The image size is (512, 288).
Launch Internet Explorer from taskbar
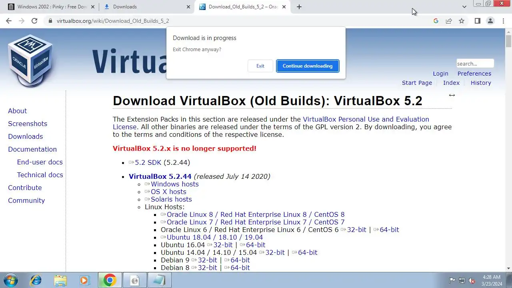click(36, 280)
